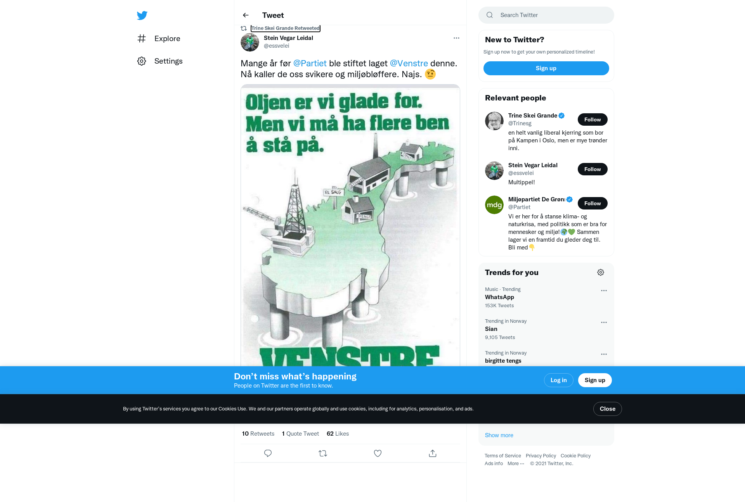Open the share tweet icon
Viewport: 745px width, 502px height.
click(433, 453)
